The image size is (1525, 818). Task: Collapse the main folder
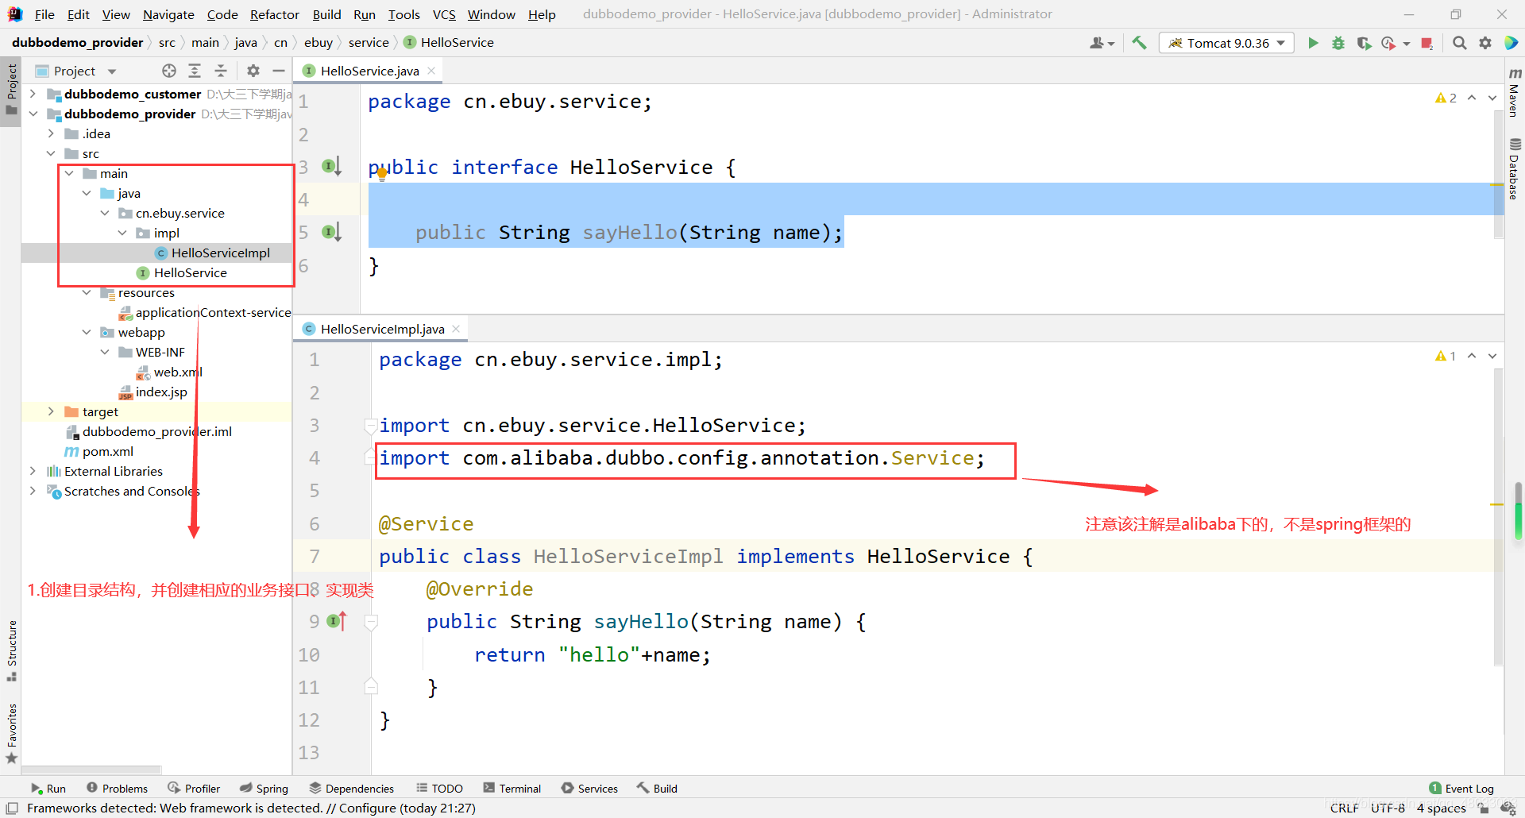click(x=69, y=173)
